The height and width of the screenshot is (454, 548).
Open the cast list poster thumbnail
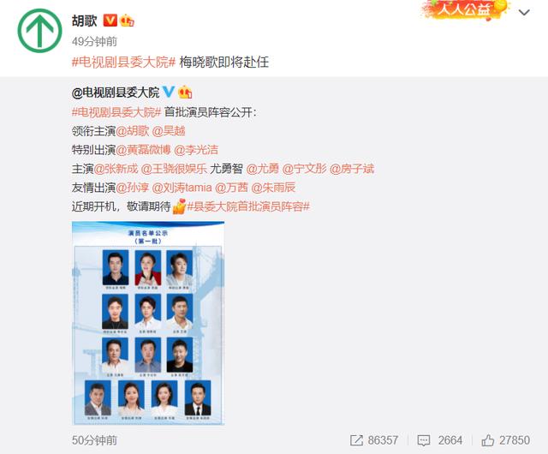[x=148, y=323]
